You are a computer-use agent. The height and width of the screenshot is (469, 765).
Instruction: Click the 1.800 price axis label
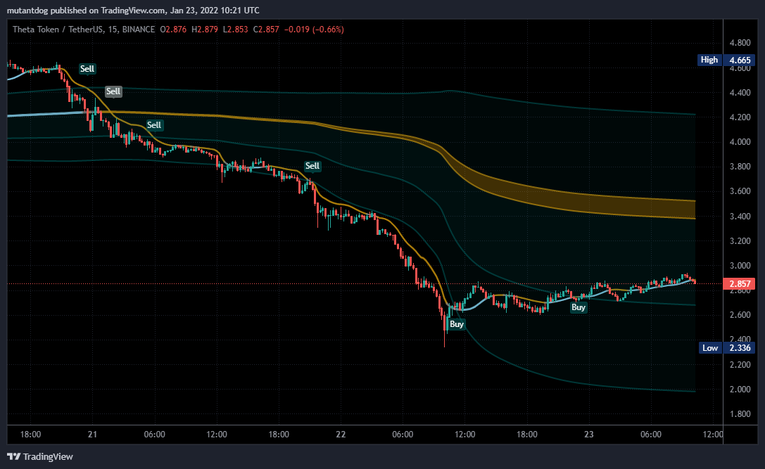click(740, 414)
